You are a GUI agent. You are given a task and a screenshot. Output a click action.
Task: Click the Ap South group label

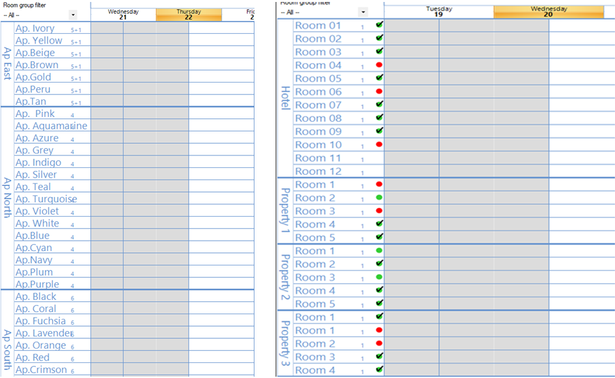7,349
